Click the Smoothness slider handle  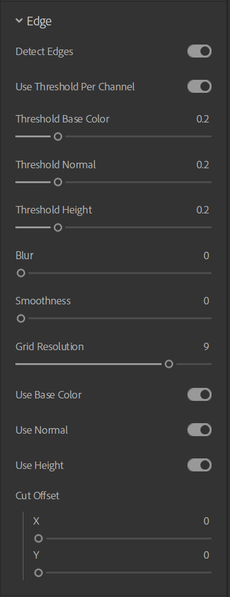coord(21,319)
